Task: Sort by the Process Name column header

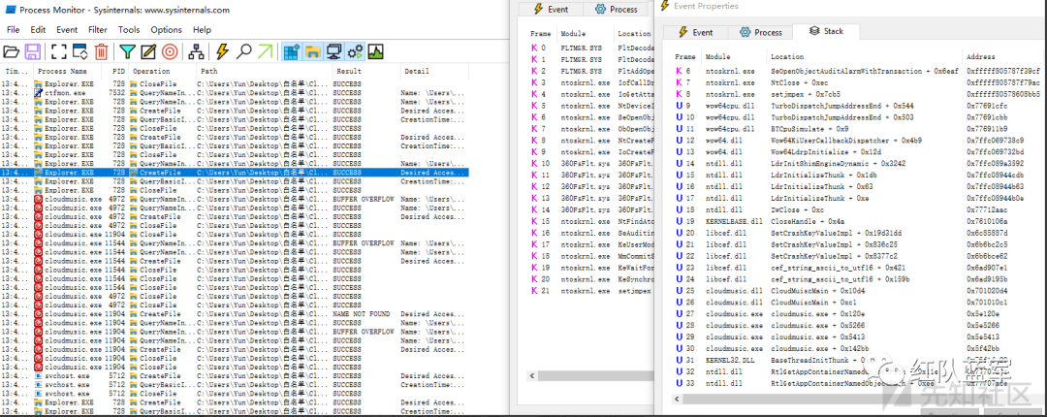Action: point(68,71)
